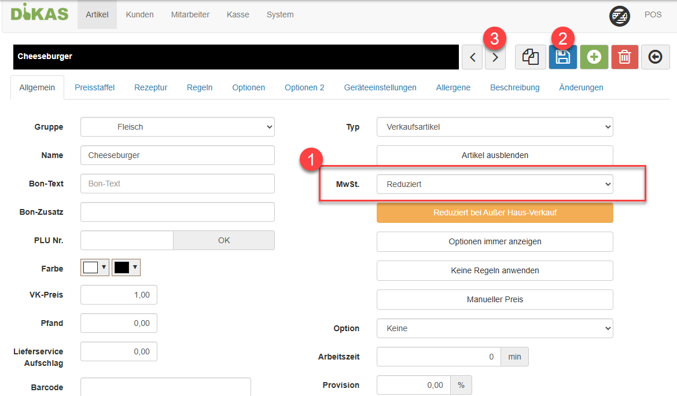Viewport: 677px width, 396px height.
Task: Click the back arrow circle icon
Action: [655, 57]
